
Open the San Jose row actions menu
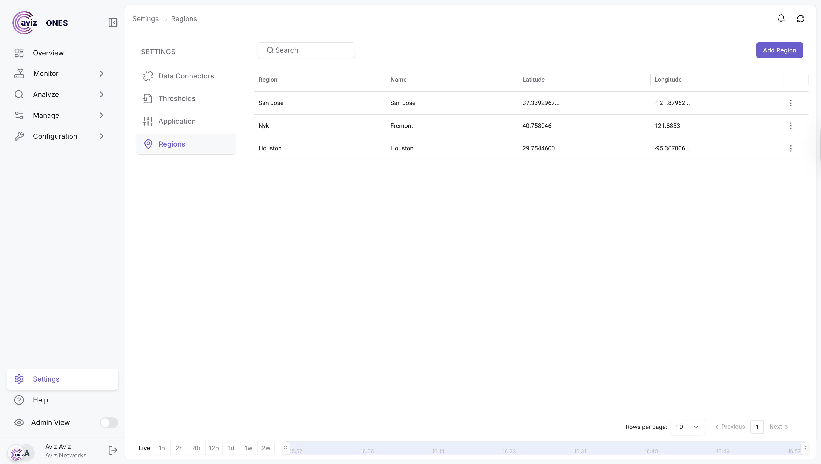790,103
